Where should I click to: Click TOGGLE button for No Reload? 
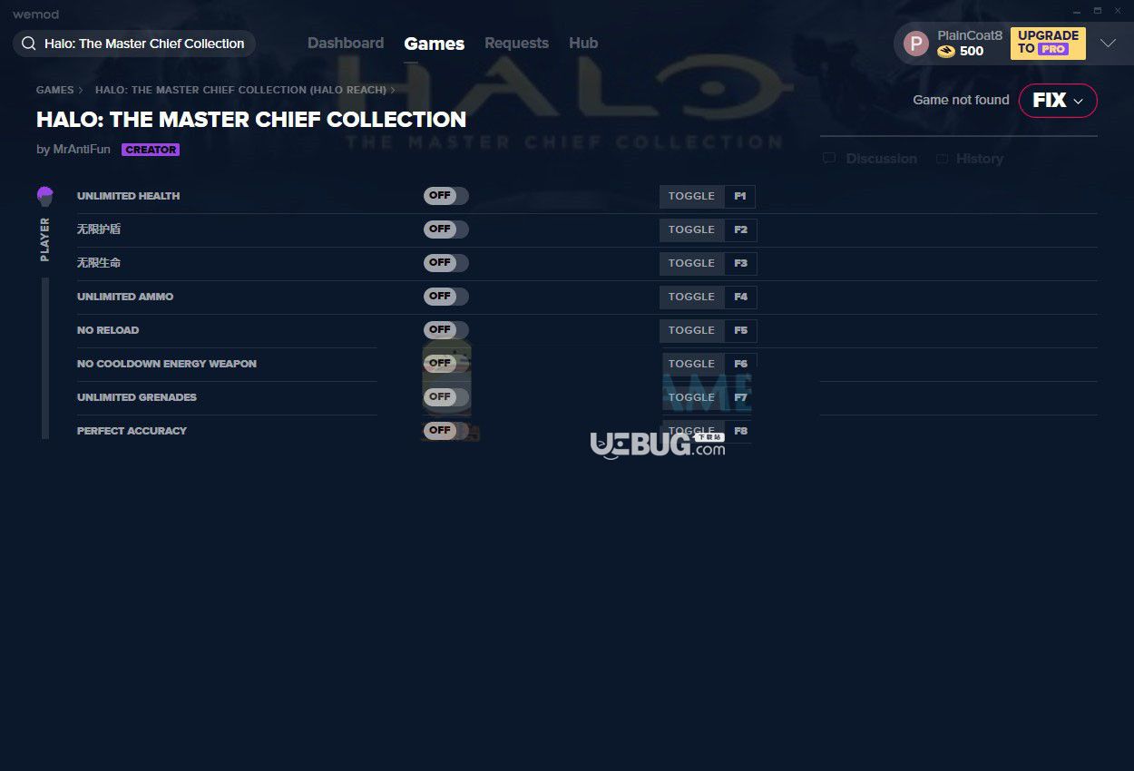point(692,330)
